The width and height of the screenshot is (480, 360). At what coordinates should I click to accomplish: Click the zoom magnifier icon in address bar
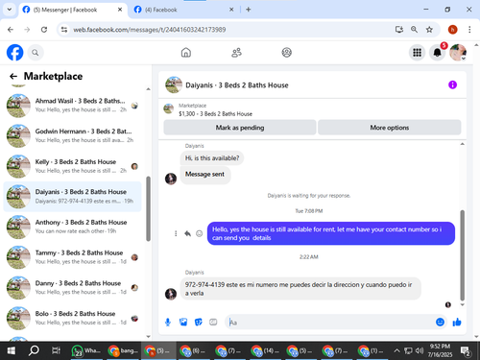414,30
